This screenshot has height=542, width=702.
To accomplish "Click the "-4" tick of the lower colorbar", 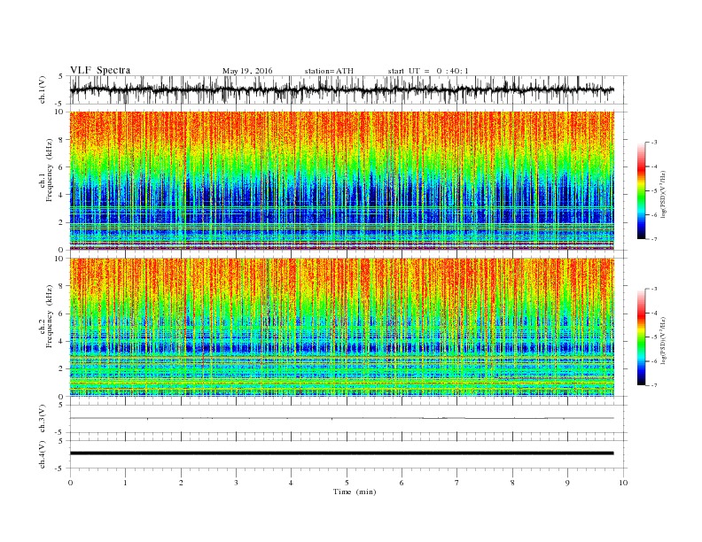I will [654, 313].
